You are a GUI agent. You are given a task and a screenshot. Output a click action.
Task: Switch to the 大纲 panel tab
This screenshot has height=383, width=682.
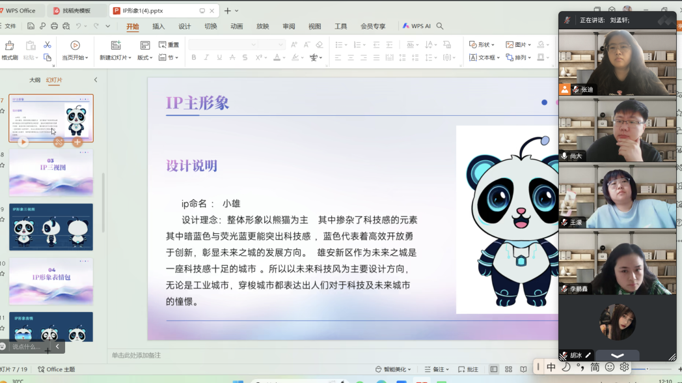(34, 78)
